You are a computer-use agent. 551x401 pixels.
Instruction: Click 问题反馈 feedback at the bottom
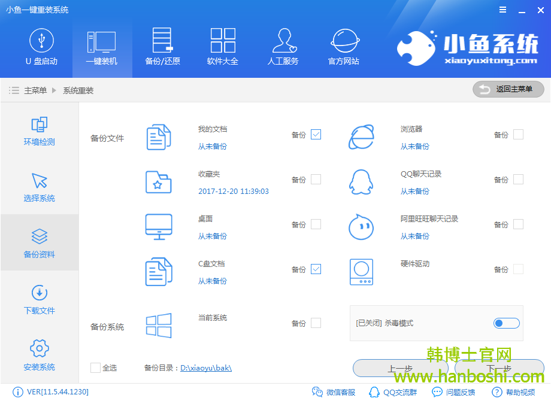click(459, 392)
